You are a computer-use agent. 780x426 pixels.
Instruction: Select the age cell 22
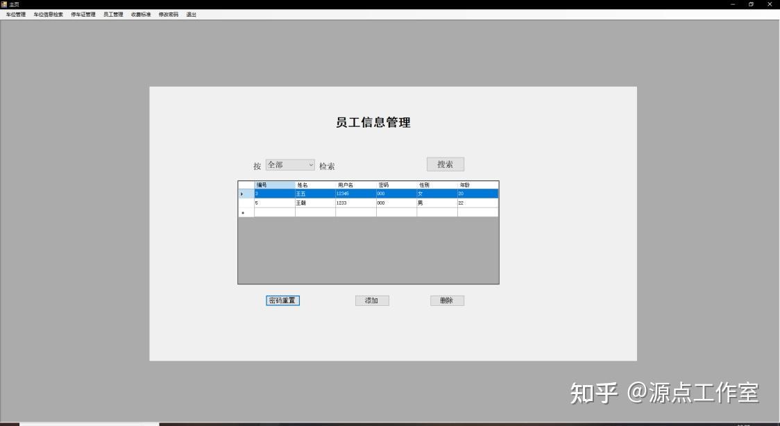coord(478,203)
